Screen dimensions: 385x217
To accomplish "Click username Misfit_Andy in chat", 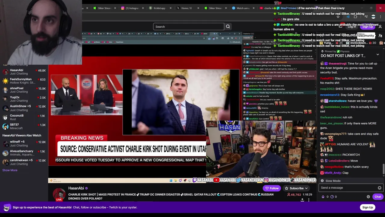I will [333, 173].
